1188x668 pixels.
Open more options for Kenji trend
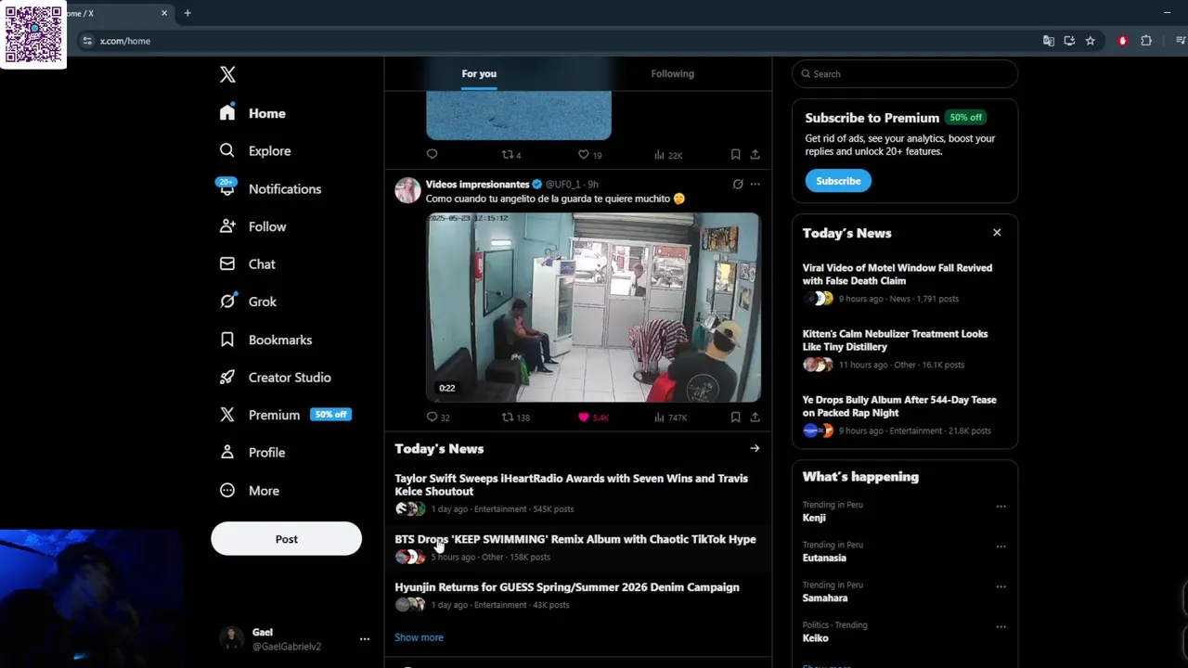pyautogui.click(x=1001, y=507)
